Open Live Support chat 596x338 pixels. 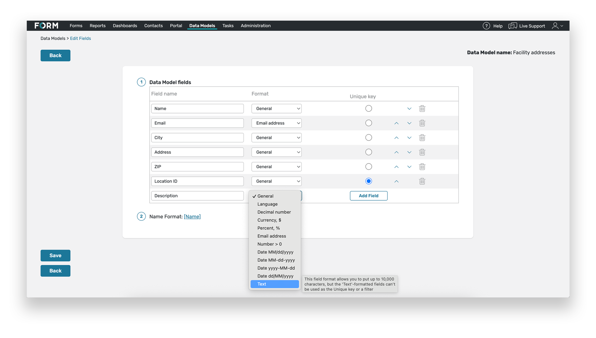pos(527,26)
